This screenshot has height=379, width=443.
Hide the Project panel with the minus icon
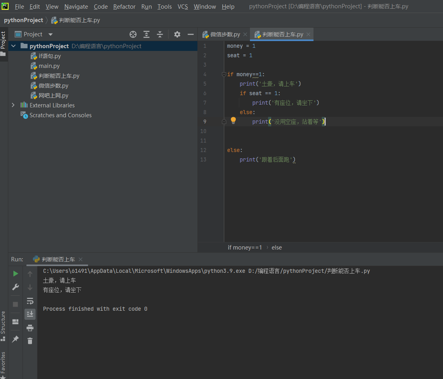[x=191, y=34]
